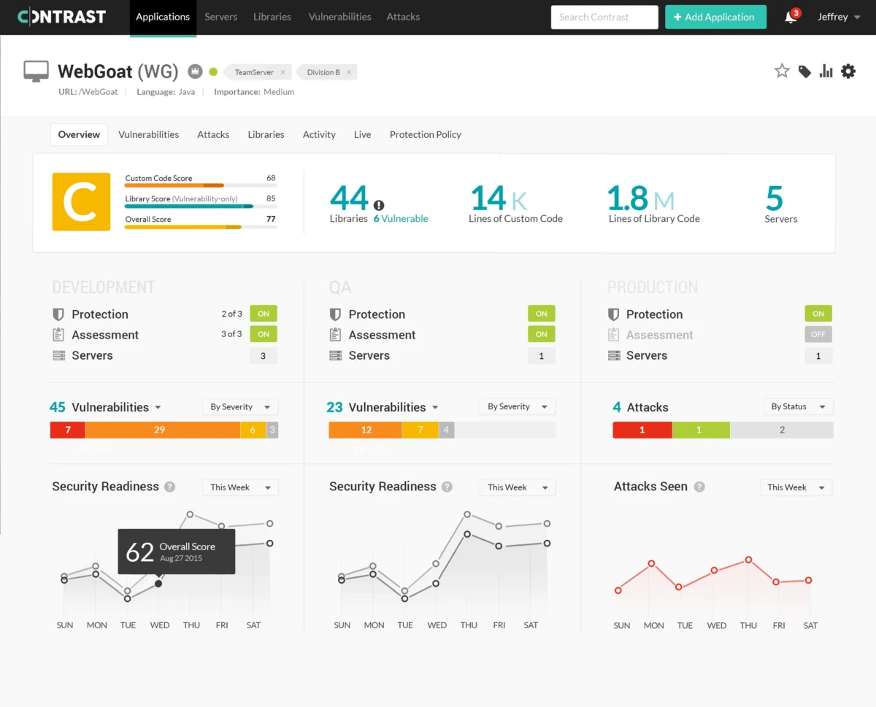Disable Assessment in the Development environment
This screenshot has width=876, height=707.
point(263,334)
